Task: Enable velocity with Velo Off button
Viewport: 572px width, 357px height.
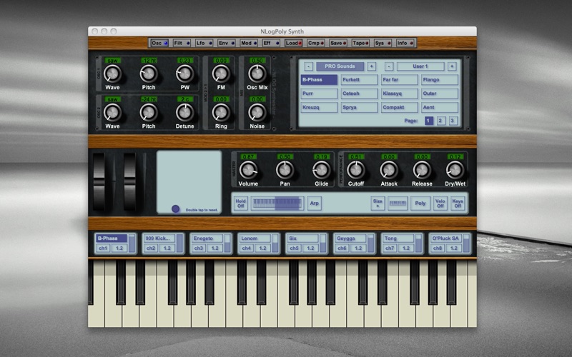Action: (x=440, y=203)
